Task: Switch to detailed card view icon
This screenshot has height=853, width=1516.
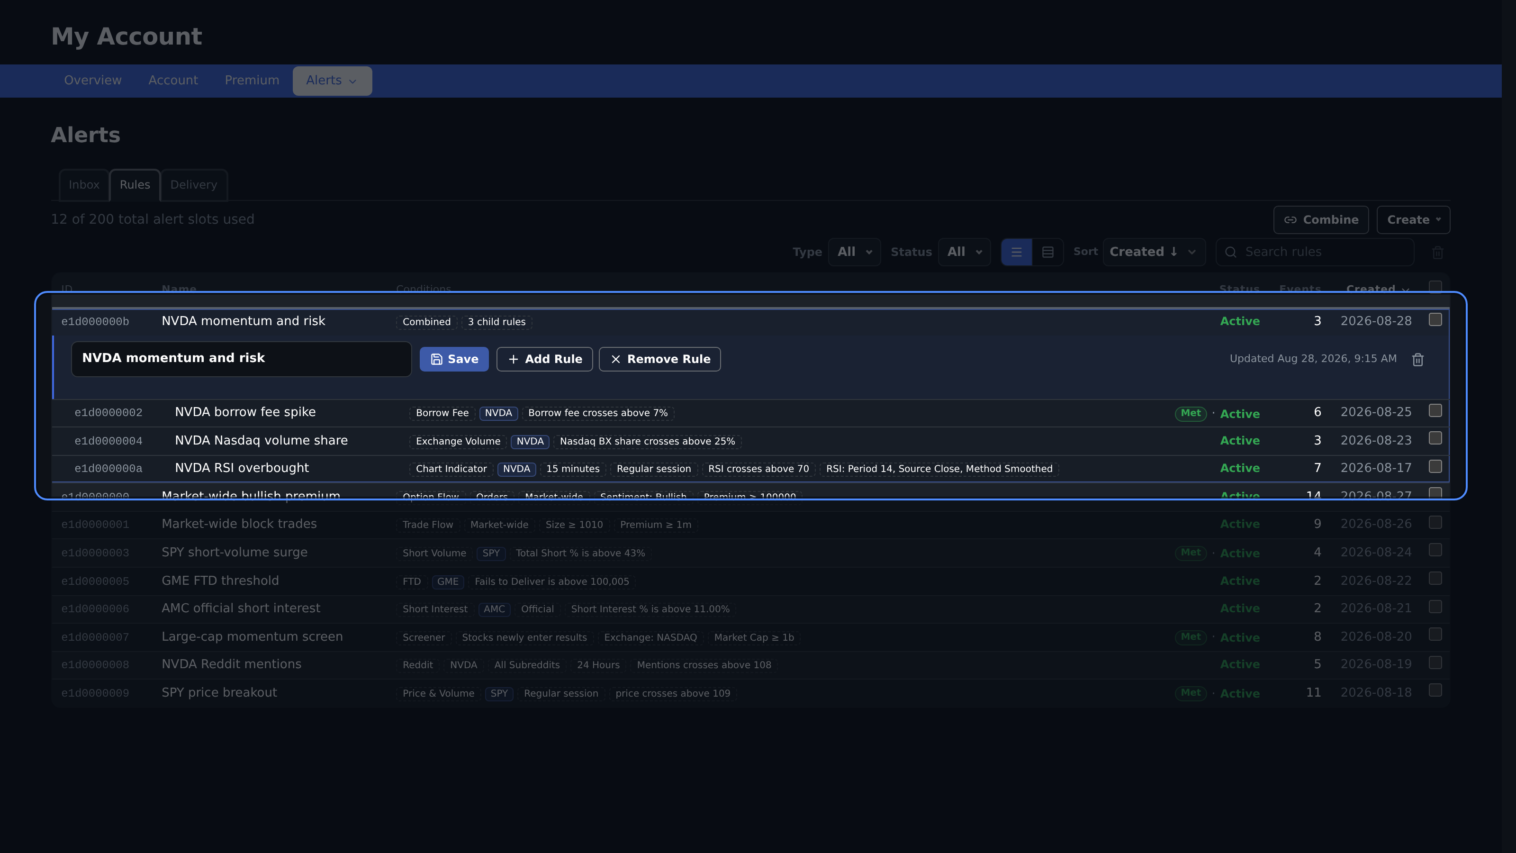Action: point(1047,252)
